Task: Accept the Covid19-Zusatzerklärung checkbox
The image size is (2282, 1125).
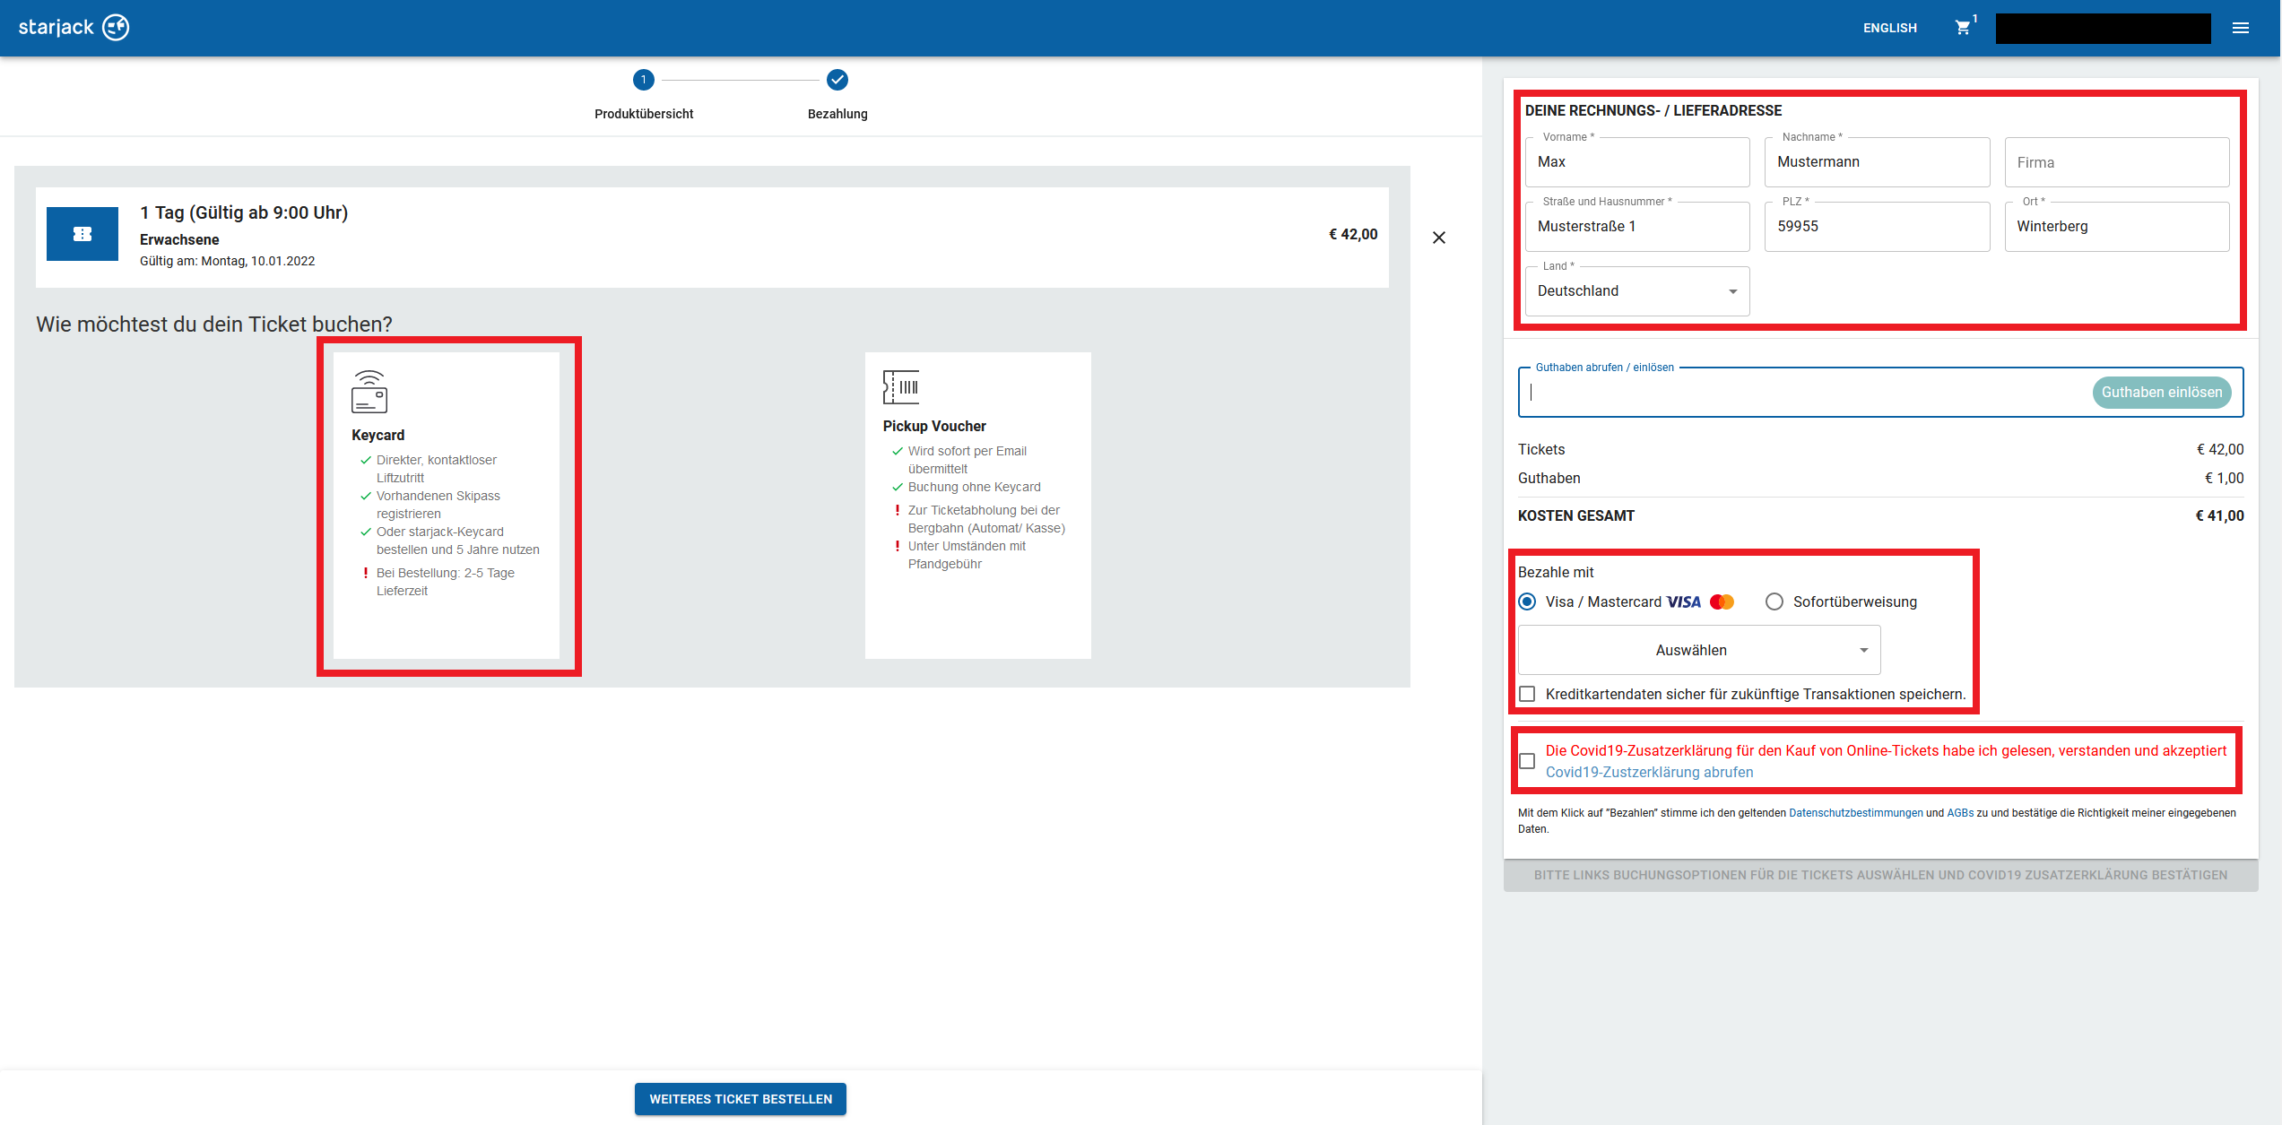Action: (x=1527, y=761)
